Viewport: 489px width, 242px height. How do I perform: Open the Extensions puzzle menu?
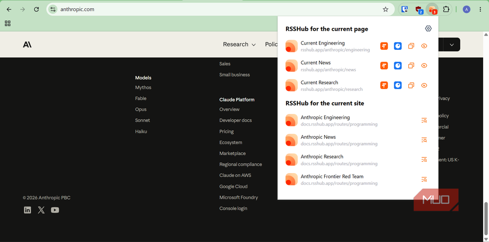click(446, 9)
